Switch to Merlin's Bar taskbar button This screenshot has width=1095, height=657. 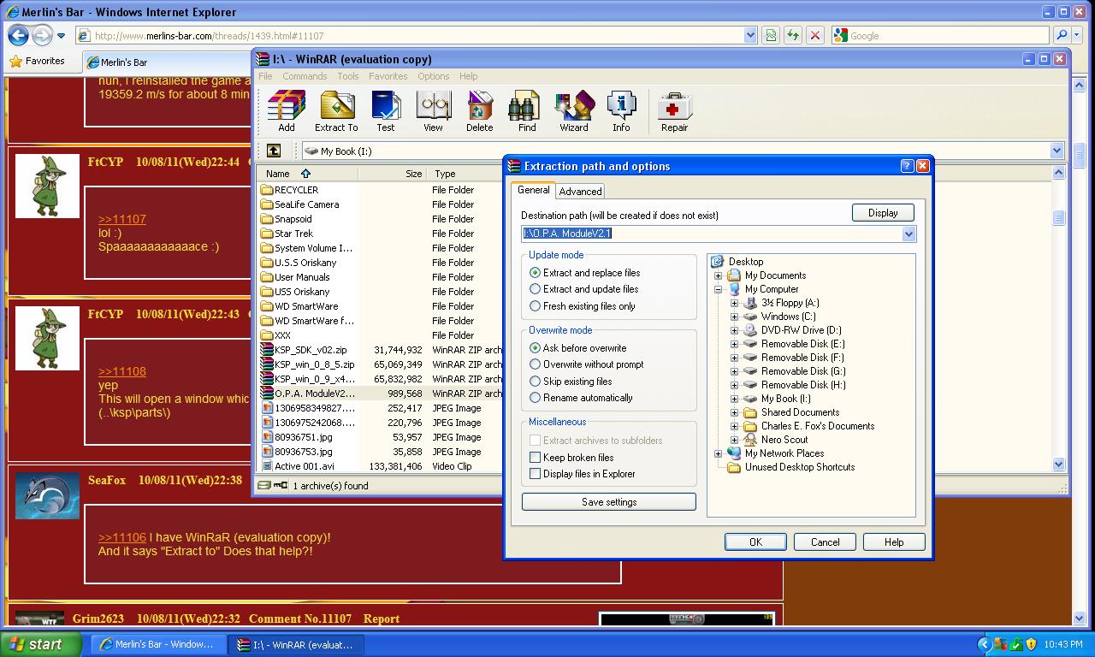[159, 644]
